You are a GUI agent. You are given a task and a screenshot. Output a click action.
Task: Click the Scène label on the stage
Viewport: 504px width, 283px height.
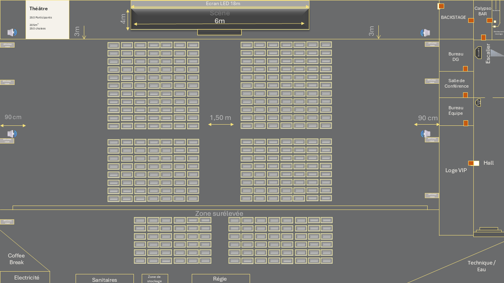tap(220, 13)
